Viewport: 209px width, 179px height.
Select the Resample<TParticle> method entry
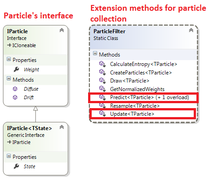[x=135, y=106]
